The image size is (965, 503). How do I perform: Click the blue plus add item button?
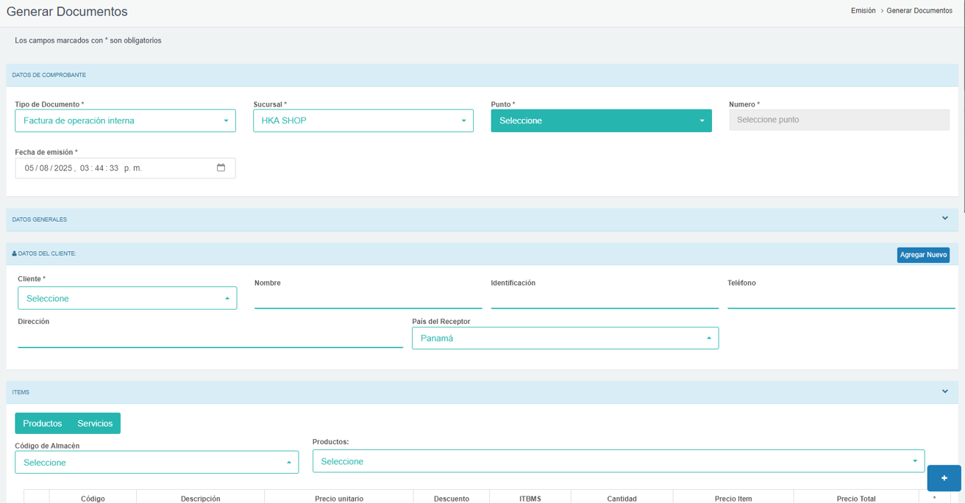(944, 478)
